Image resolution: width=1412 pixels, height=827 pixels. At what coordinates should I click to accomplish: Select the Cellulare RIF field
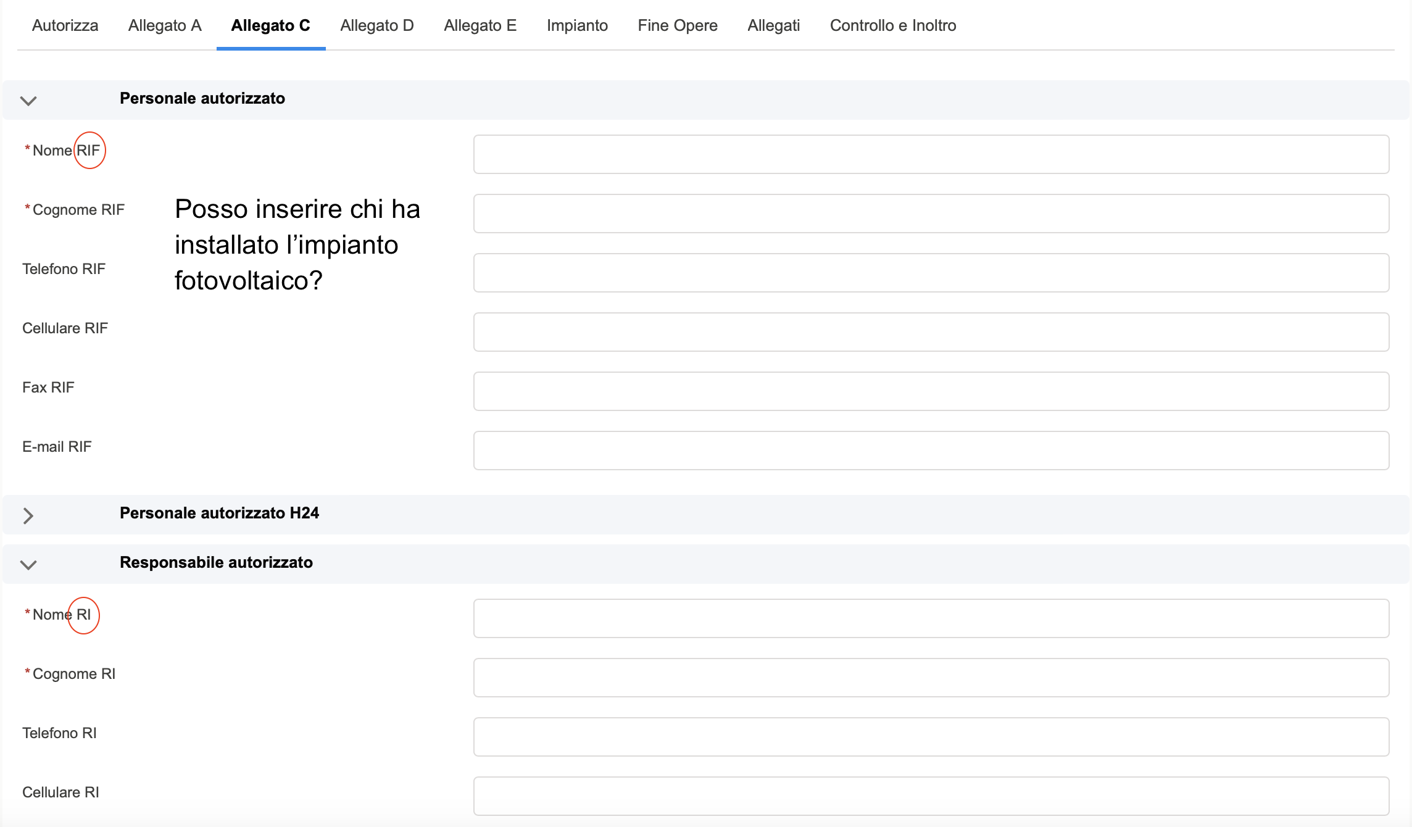[x=931, y=332]
